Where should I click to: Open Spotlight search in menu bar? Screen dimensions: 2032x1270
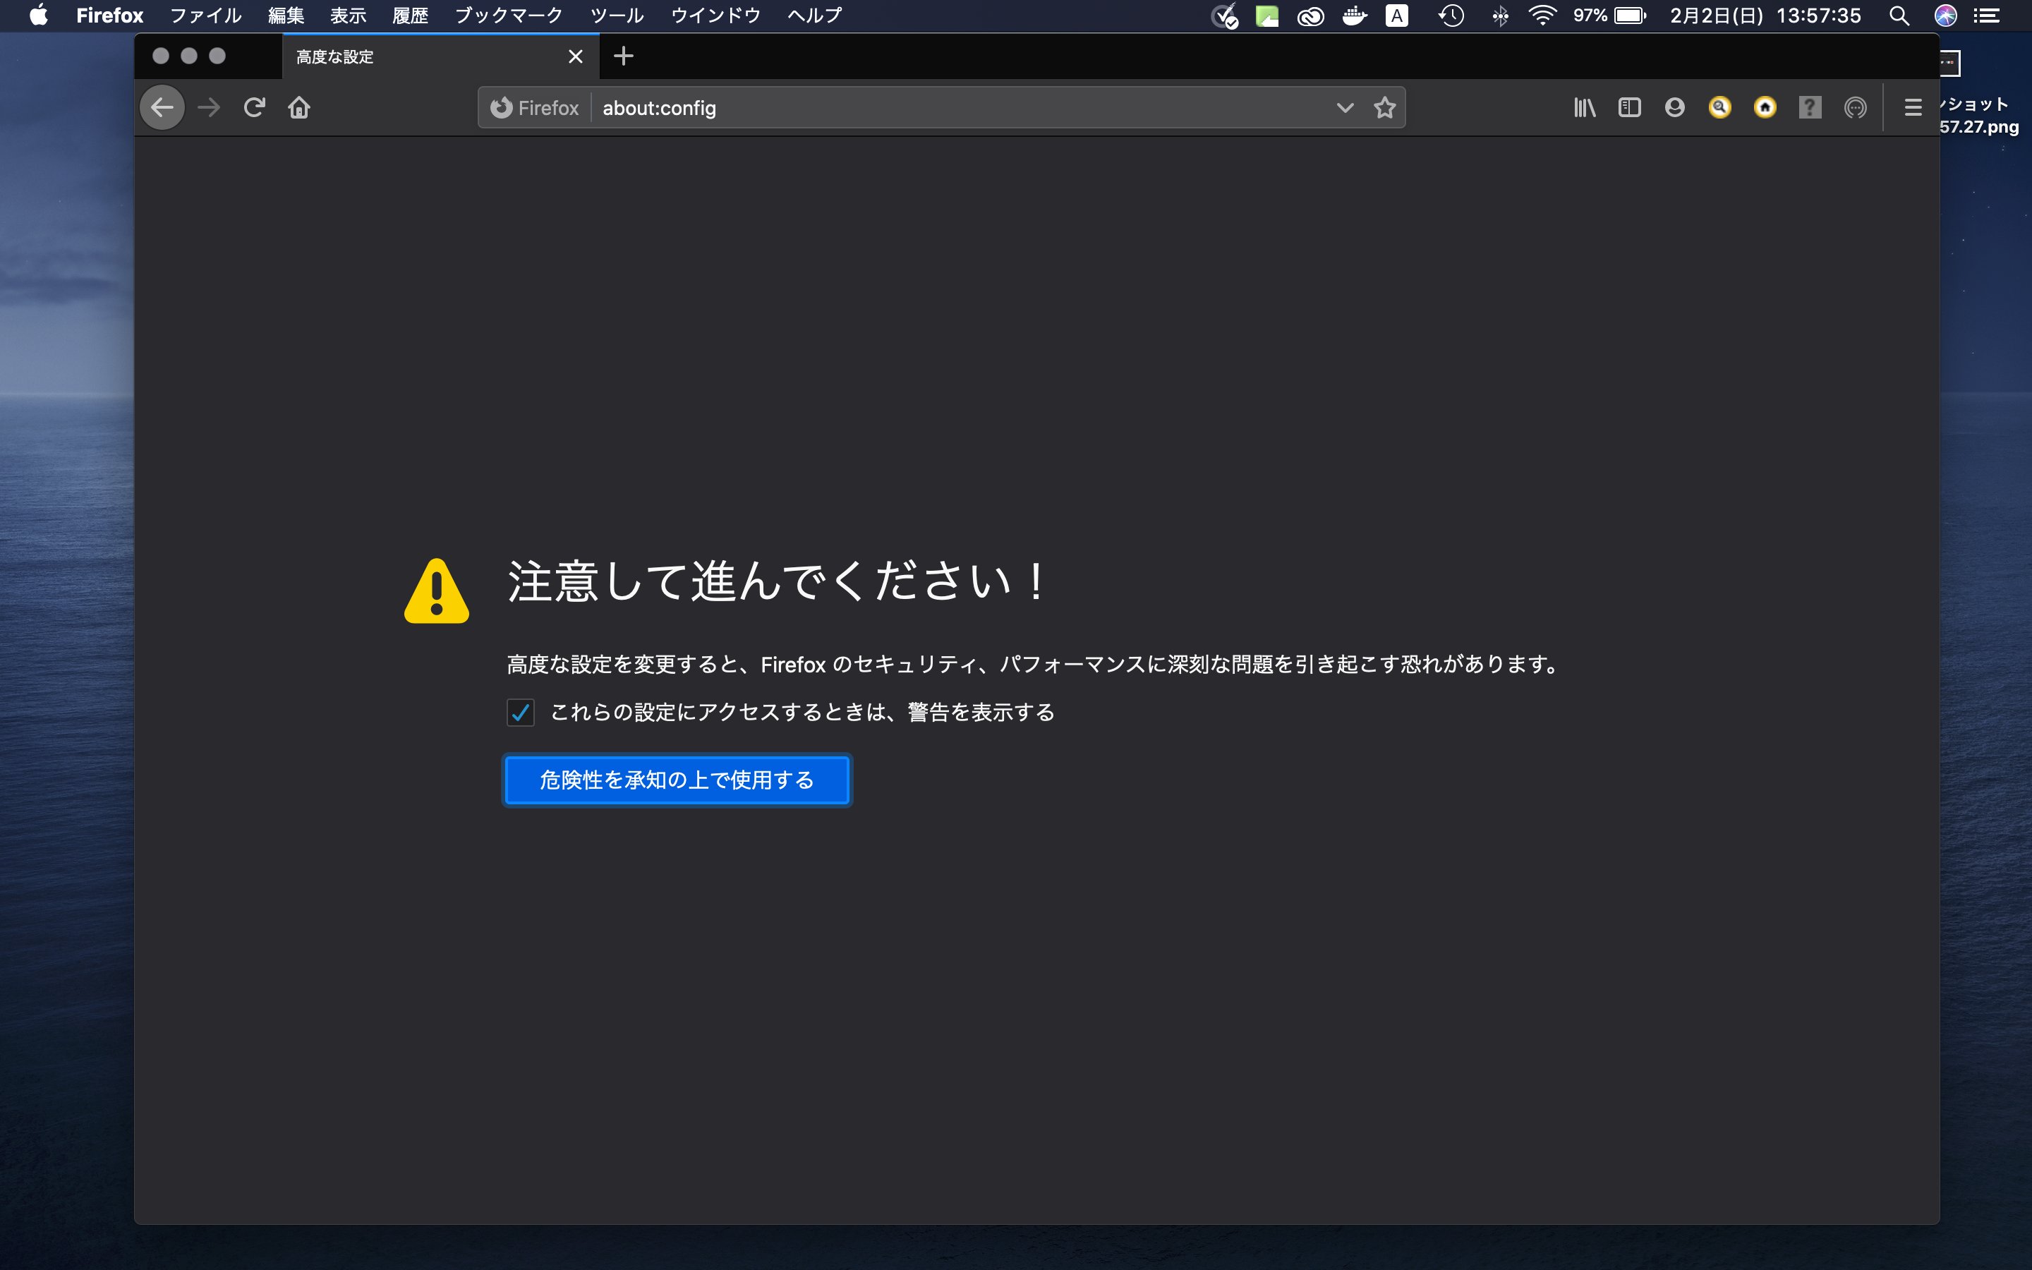pos(1899,15)
